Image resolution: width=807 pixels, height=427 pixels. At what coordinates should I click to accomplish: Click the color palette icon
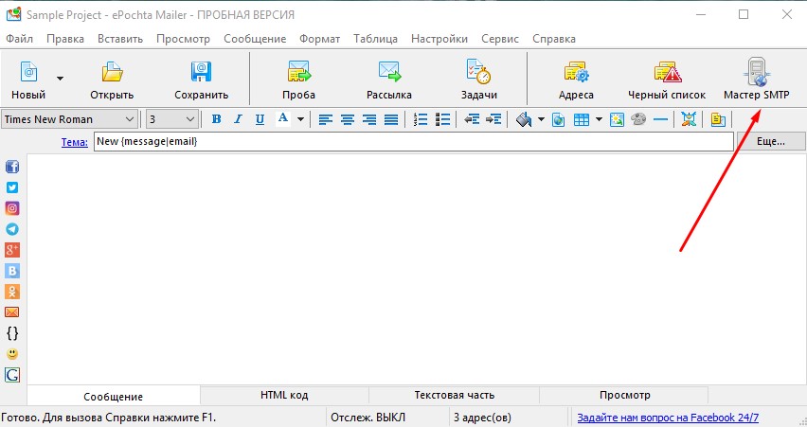(x=638, y=120)
